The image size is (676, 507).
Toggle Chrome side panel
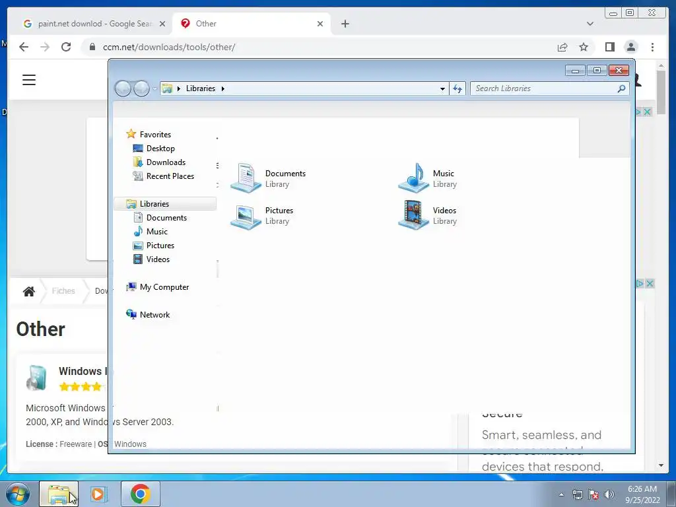click(x=609, y=47)
